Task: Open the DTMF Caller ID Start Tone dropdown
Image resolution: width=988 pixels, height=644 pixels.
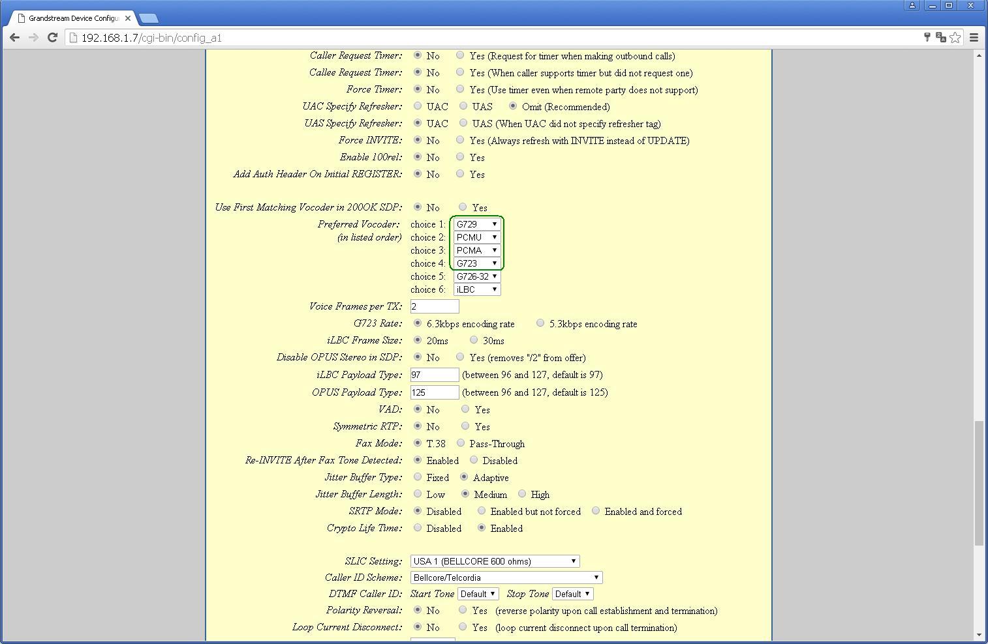Action: pyautogui.click(x=478, y=594)
